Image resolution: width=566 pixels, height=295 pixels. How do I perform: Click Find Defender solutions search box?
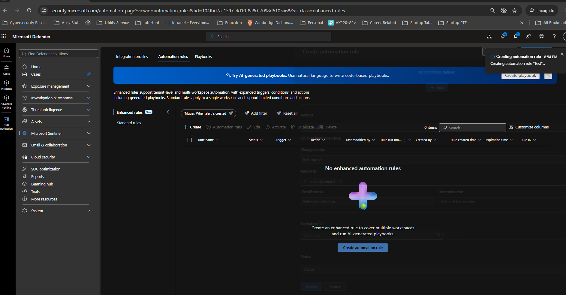(59, 54)
